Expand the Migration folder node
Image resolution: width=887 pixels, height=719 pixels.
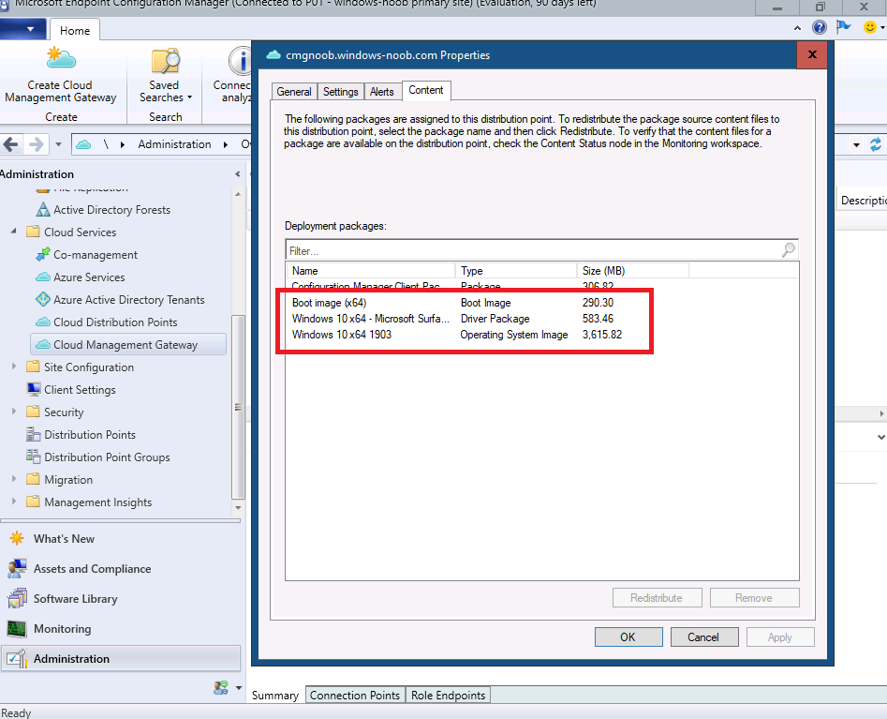[13, 479]
